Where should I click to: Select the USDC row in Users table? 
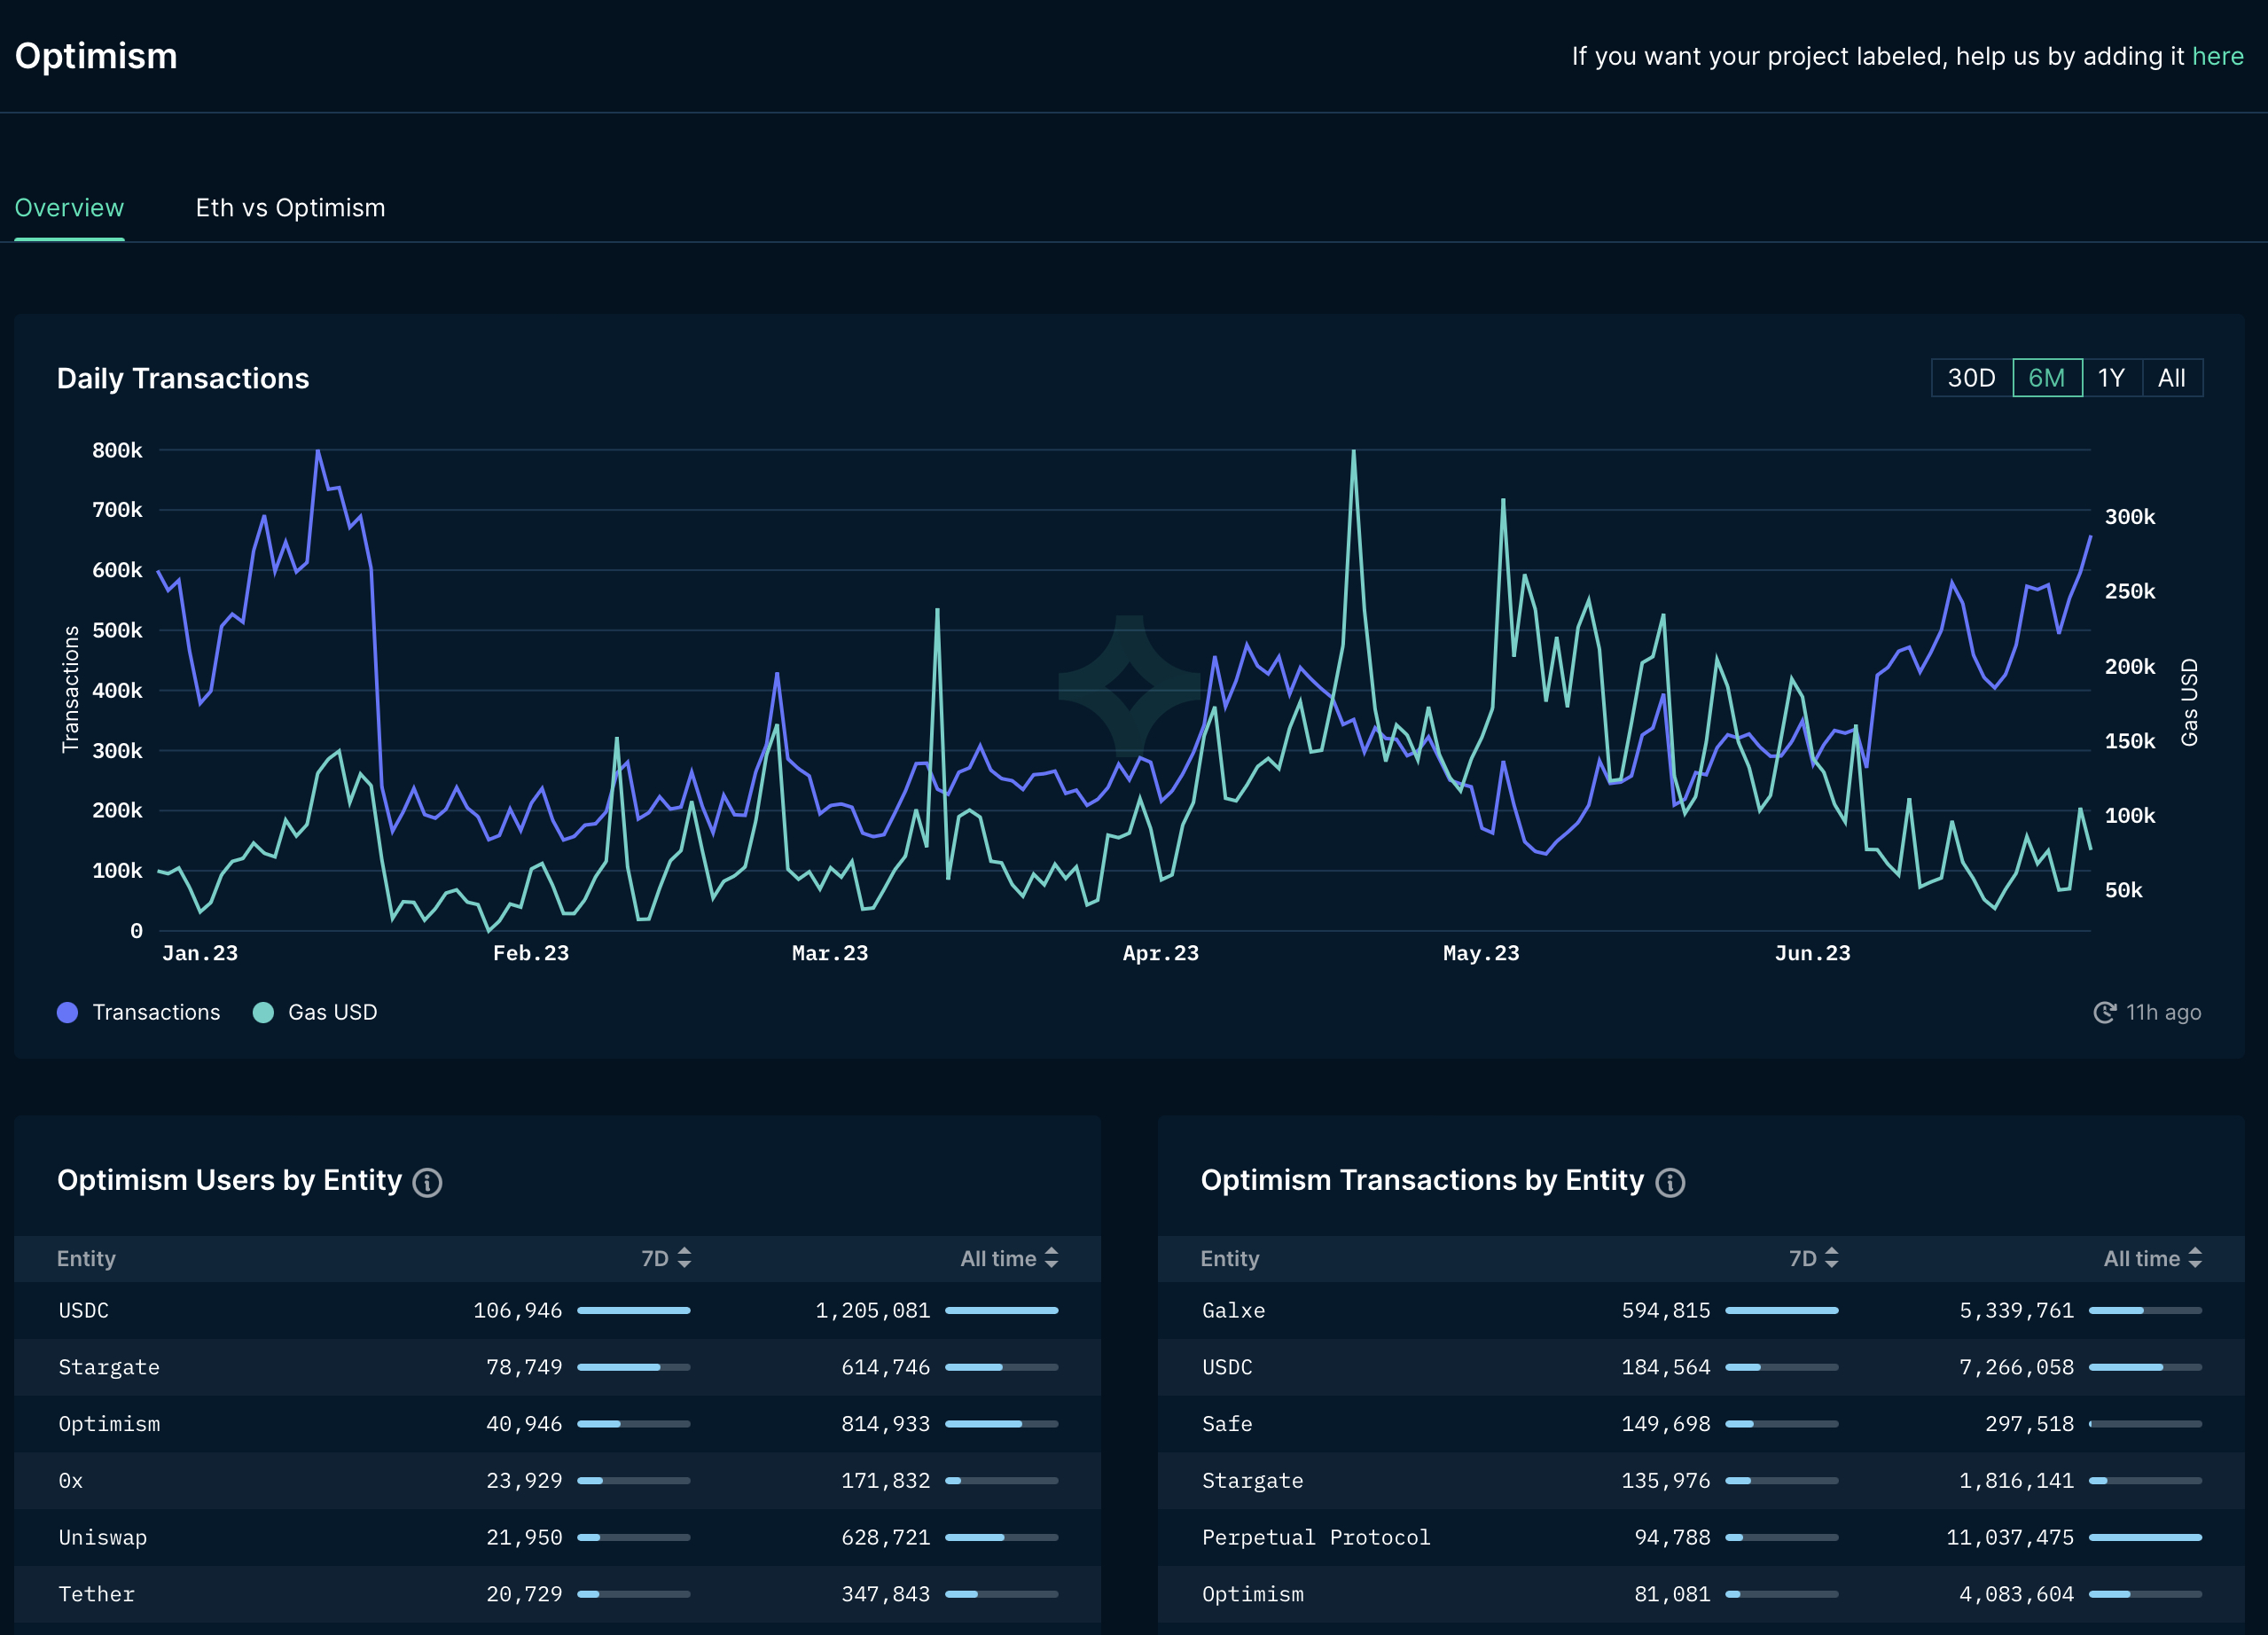557,1310
